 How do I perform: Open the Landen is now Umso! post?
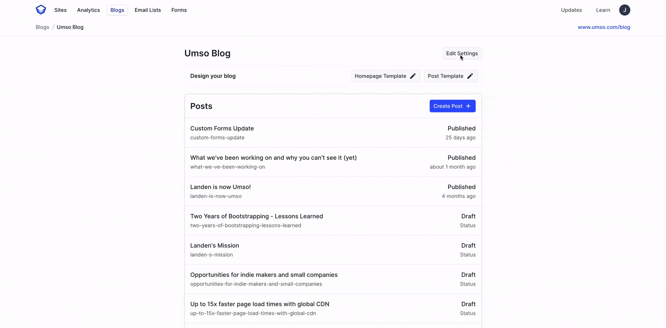(220, 187)
